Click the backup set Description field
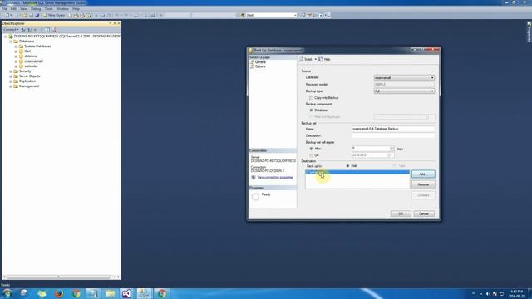The width and height of the screenshot is (532, 299). (x=393, y=135)
